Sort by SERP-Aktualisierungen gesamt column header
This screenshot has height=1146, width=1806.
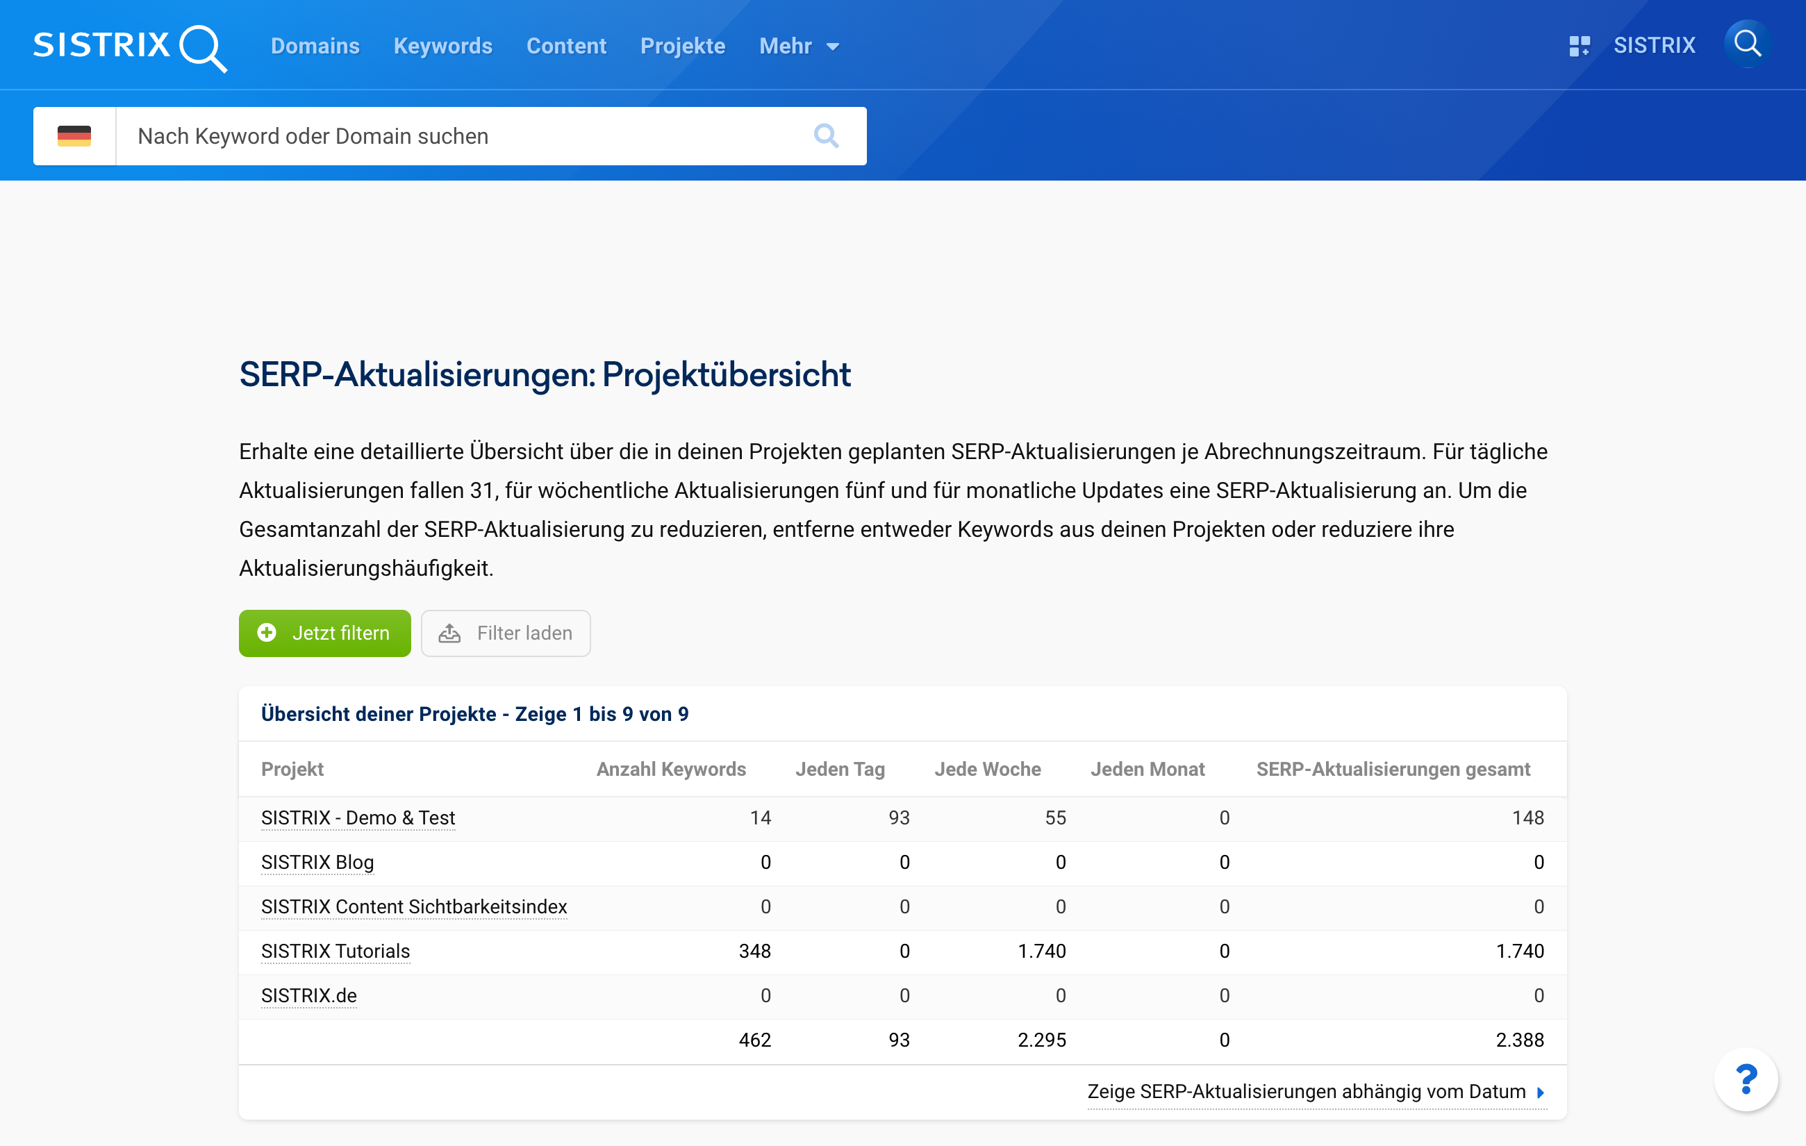click(1393, 769)
